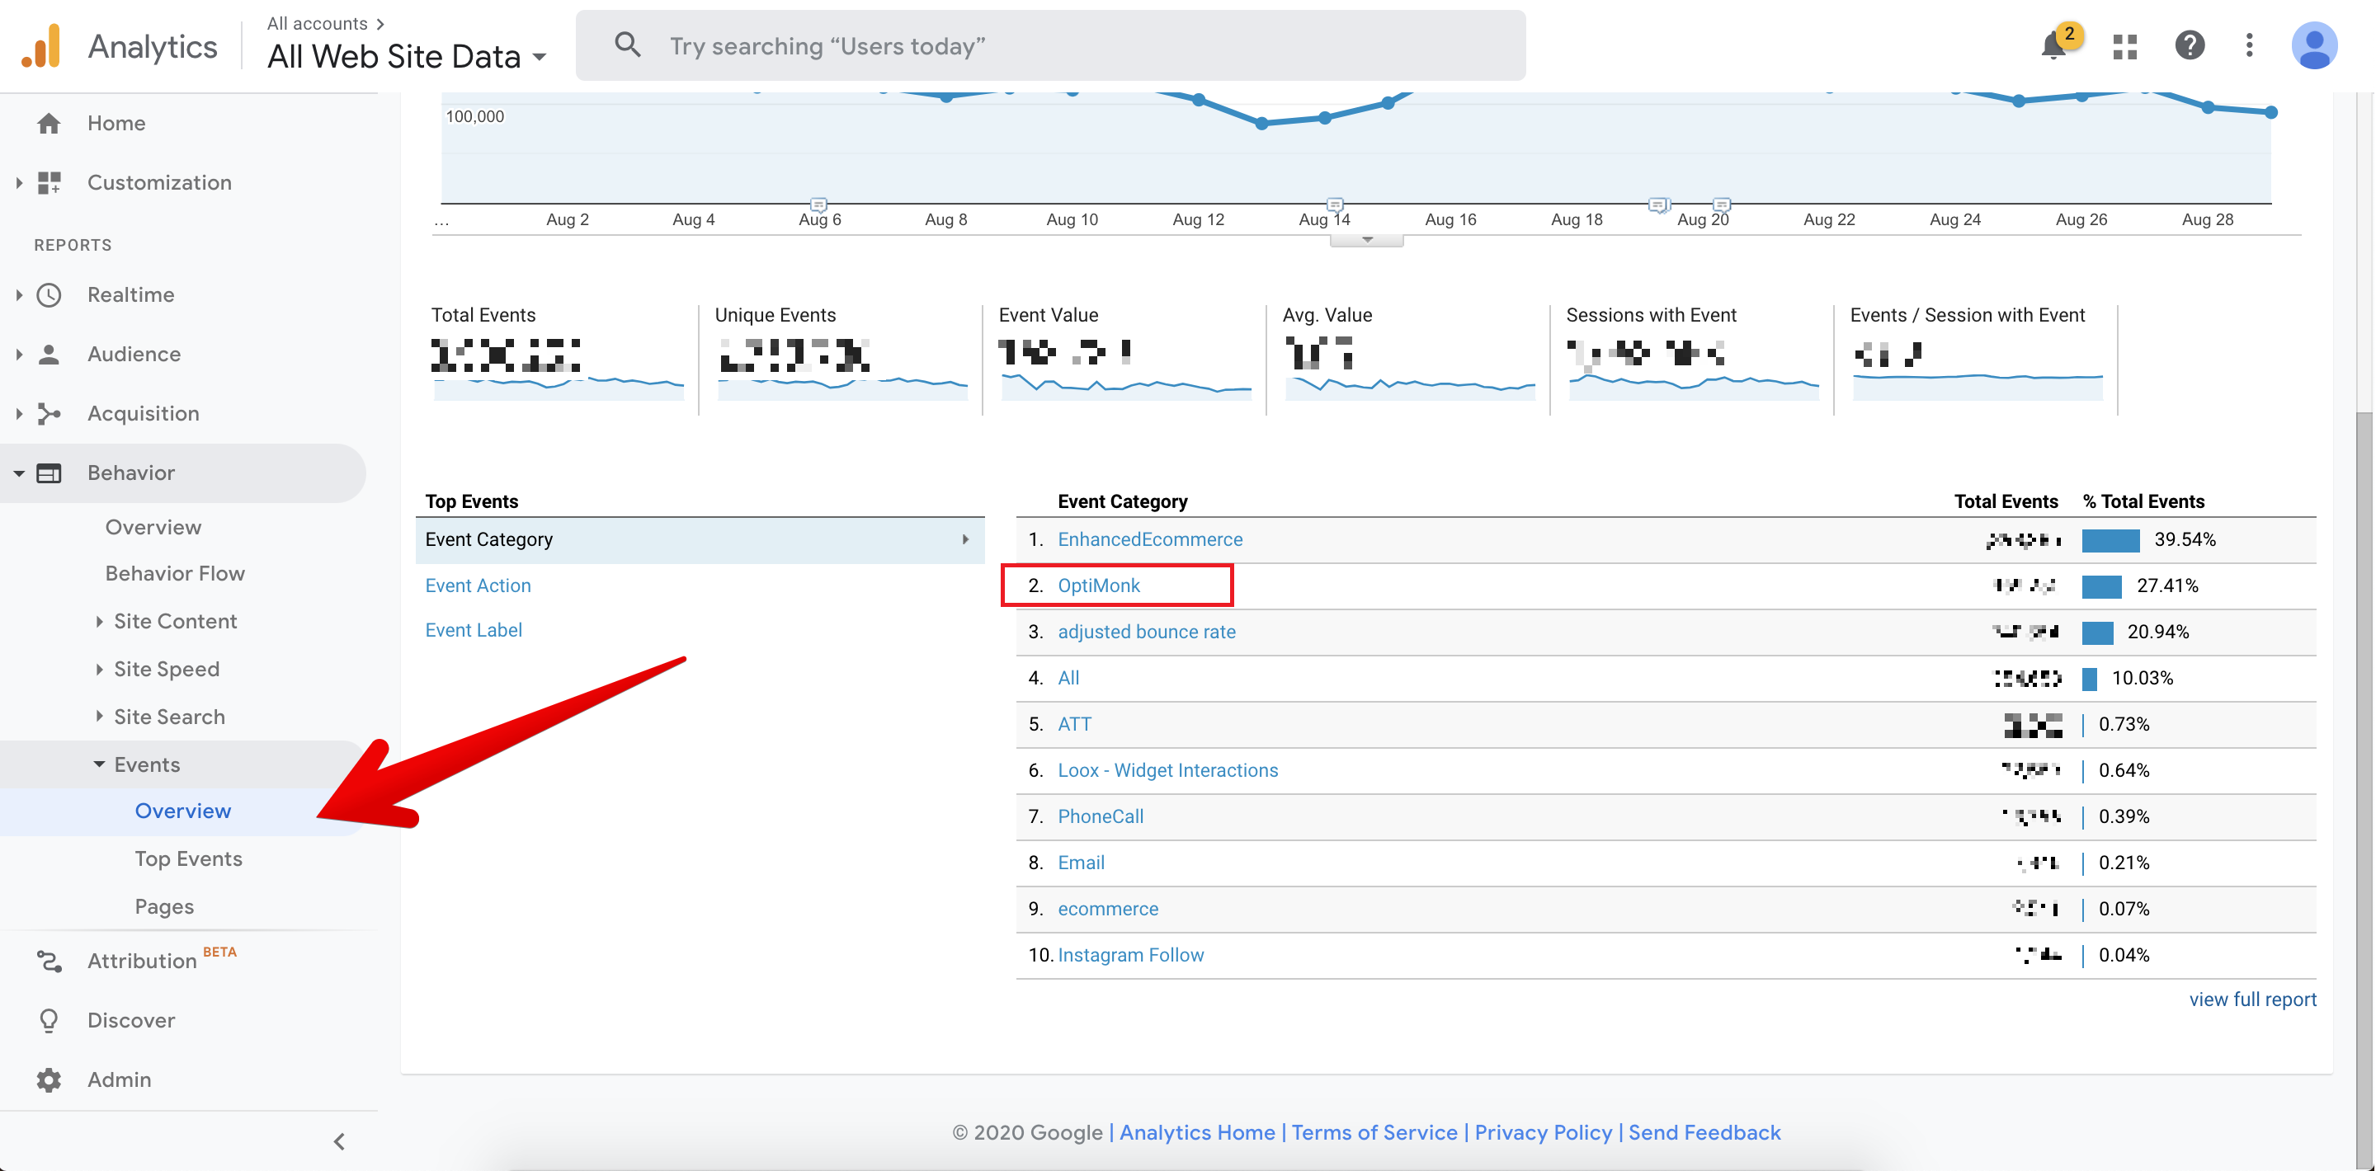Click the Audience person icon
The height and width of the screenshot is (1171, 2376).
(x=49, y=354)
